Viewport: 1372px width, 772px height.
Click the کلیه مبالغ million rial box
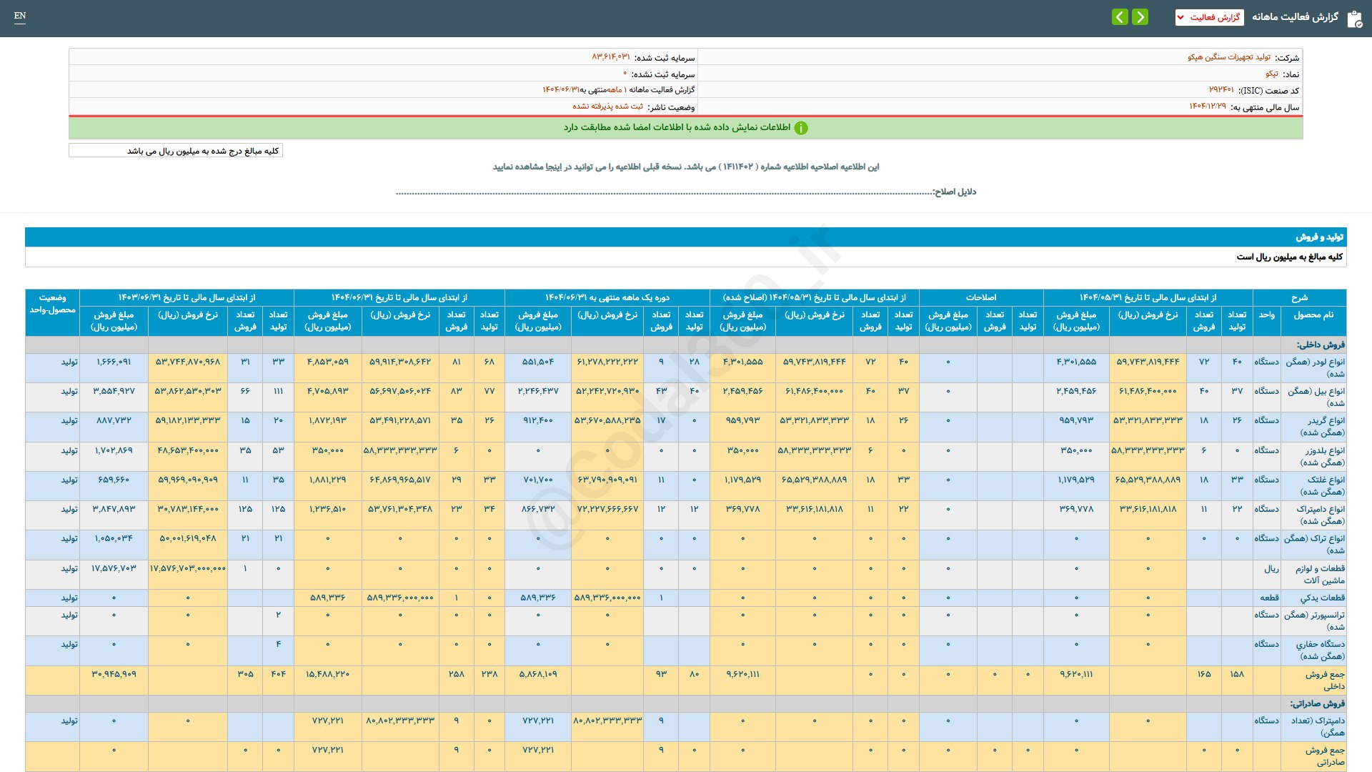176,151
